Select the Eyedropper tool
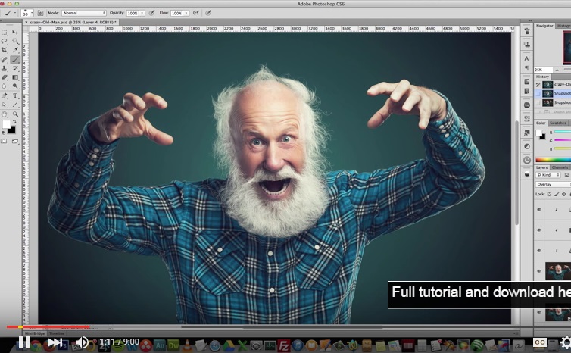Image resolution: width=571 pixels, height=353 pixels. (15, 50)
